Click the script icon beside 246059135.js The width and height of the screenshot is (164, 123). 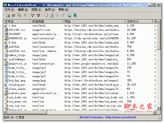(x=6, y=38)
